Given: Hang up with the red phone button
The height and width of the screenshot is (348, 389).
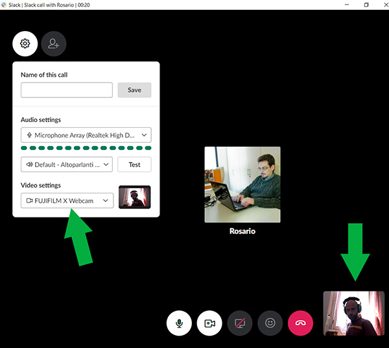Looking at the screenshot, I should [300, 323].
